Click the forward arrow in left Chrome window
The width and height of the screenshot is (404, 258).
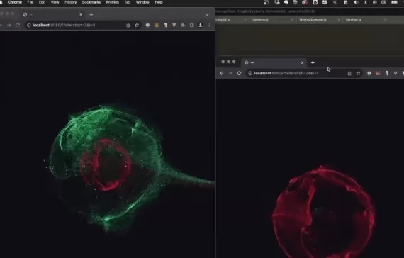pos(9,25)
